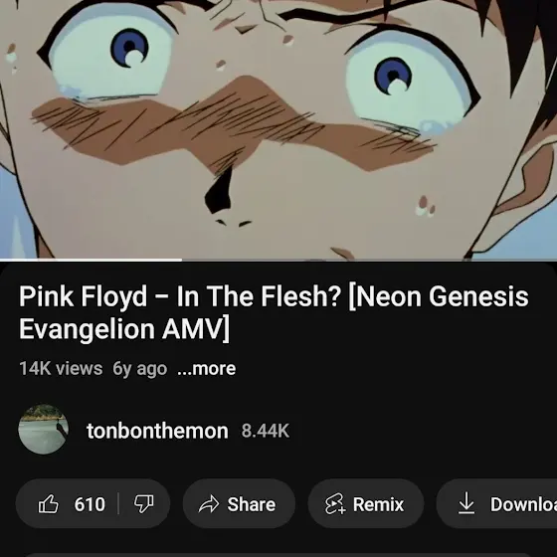Click the thumbs-down dislike icon
The width and height of the screenshot is (557, 557).
pyautogui.click(x=144, y=503)
